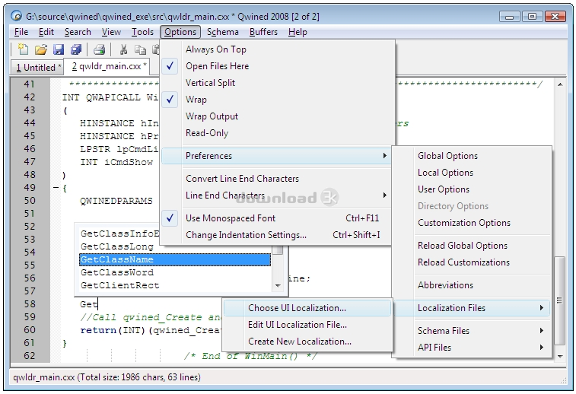Select GetClassWord in autocomplete list
Image resolution: width=576 pixels, height=394 pixels.
[175, 272]
